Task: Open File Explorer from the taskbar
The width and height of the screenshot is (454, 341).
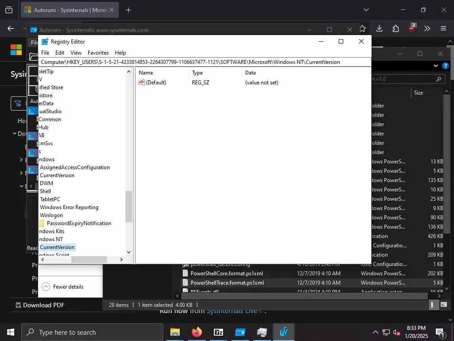Action: 175,332
